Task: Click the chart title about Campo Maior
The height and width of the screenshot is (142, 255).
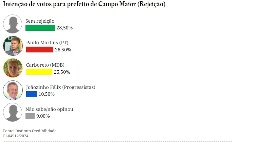Action: (x=84, y=5)
